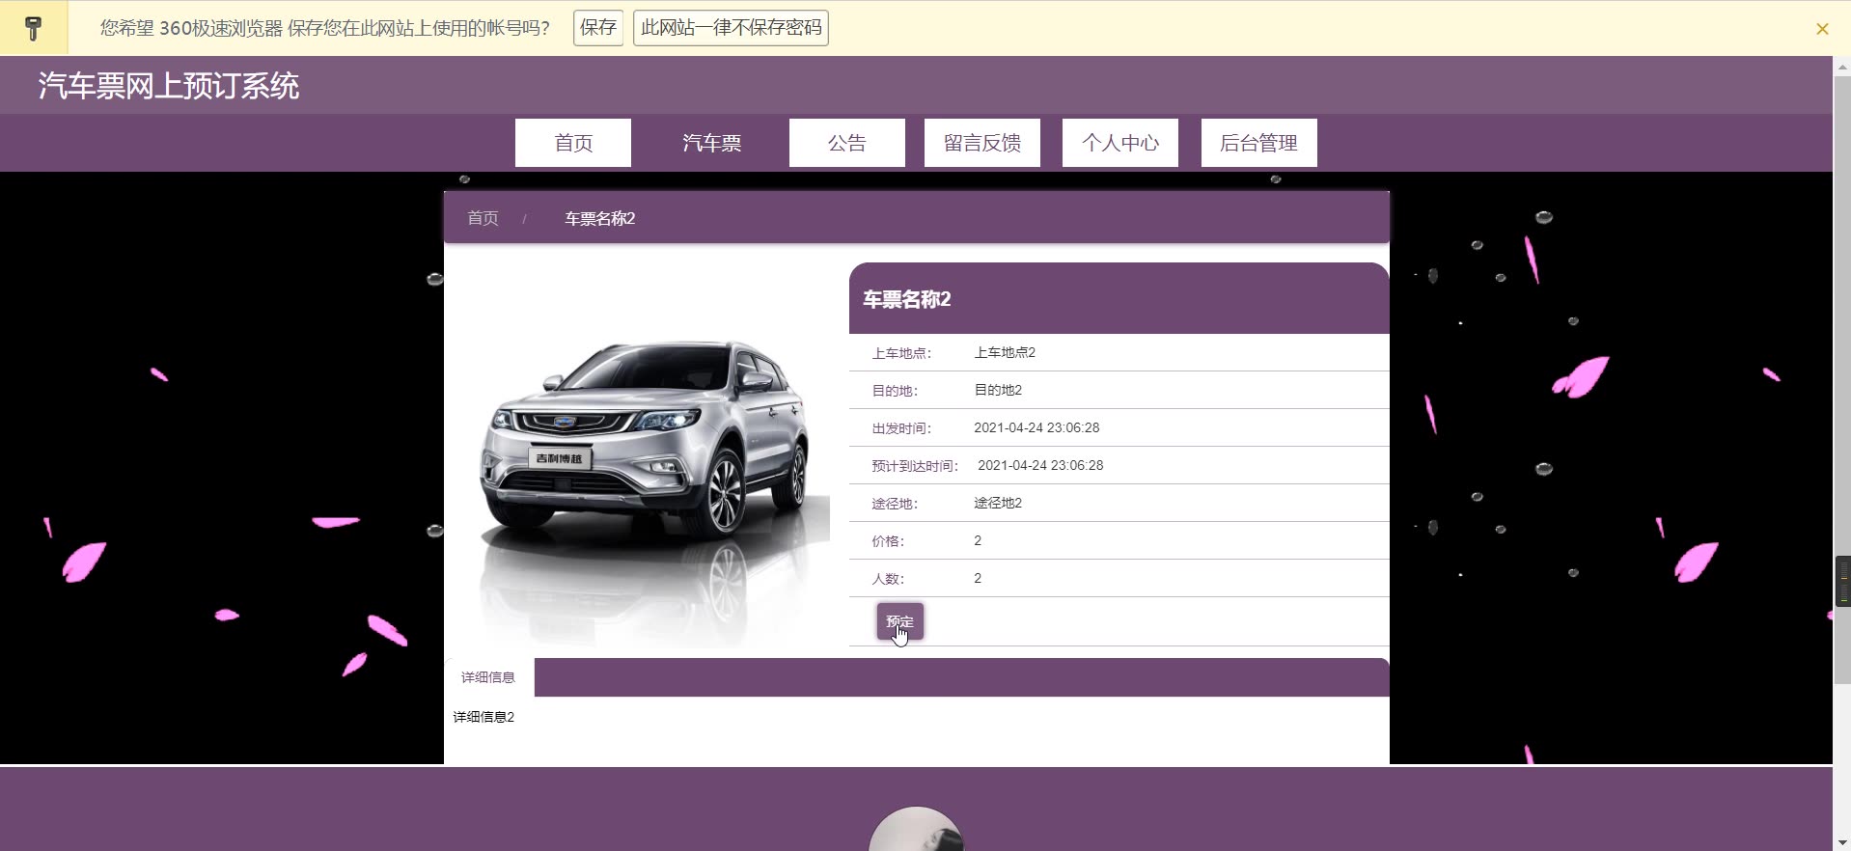Click the page scrollbar up arrow
Image resolution: width=1851 pixels, height=851 pixels.
[1841, 67]
